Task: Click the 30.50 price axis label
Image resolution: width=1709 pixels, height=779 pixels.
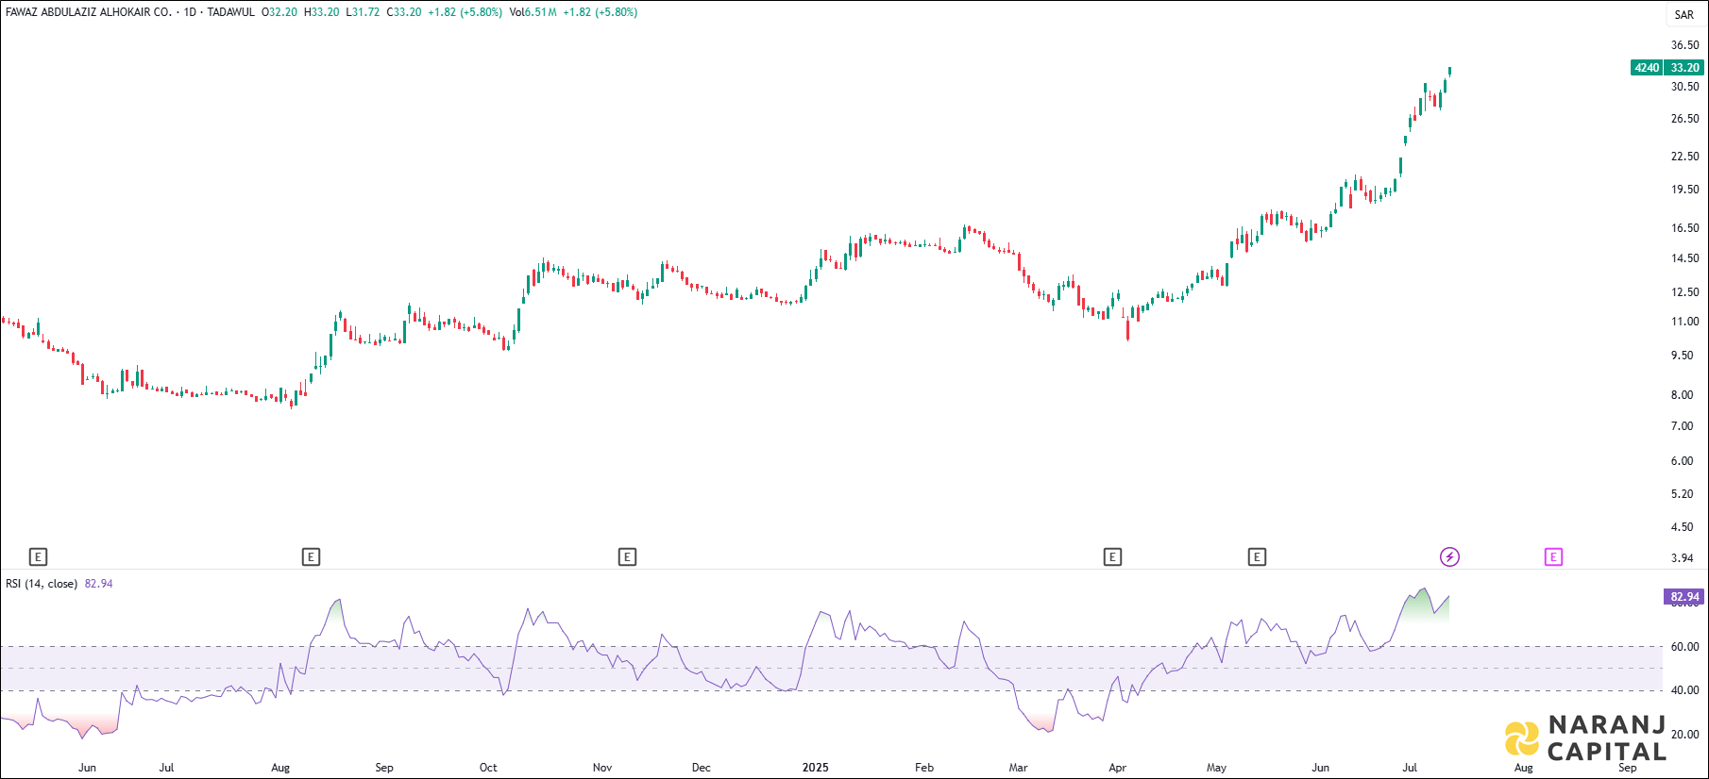Action: click(1684, 87)
